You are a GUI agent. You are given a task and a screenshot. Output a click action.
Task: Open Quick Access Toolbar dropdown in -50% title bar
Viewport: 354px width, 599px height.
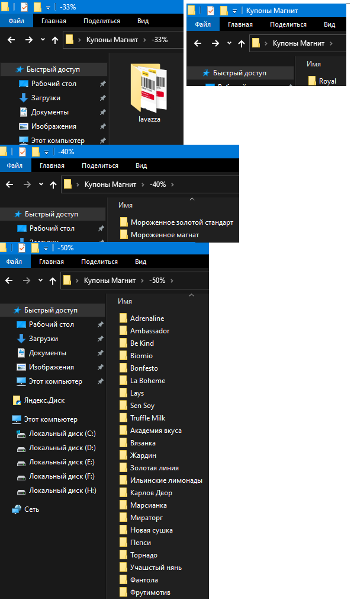(x=46, y=248)
